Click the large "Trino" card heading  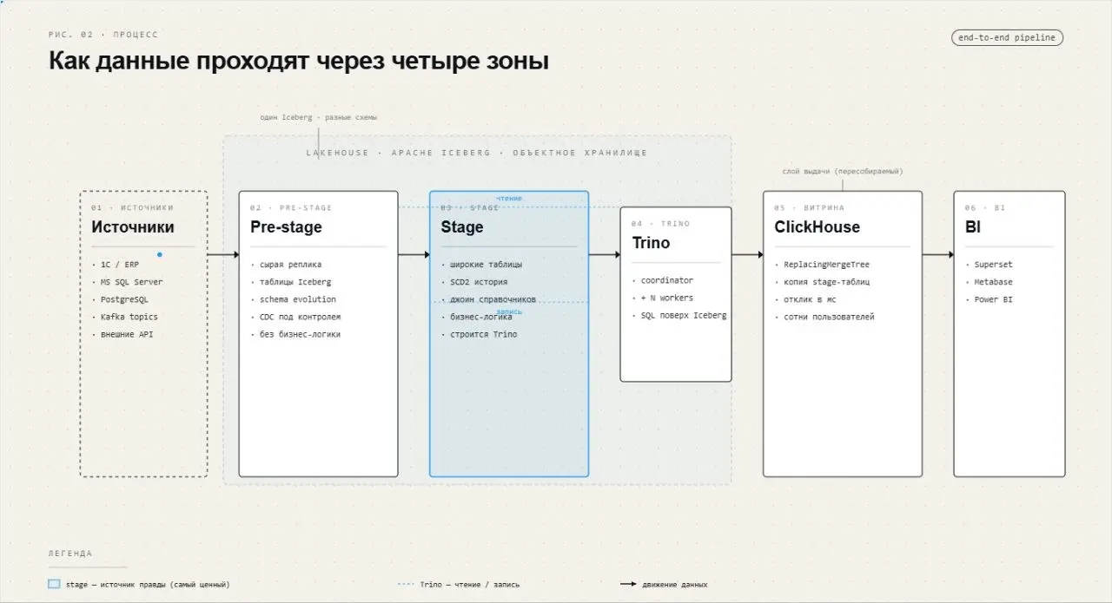tap(651, 243)
